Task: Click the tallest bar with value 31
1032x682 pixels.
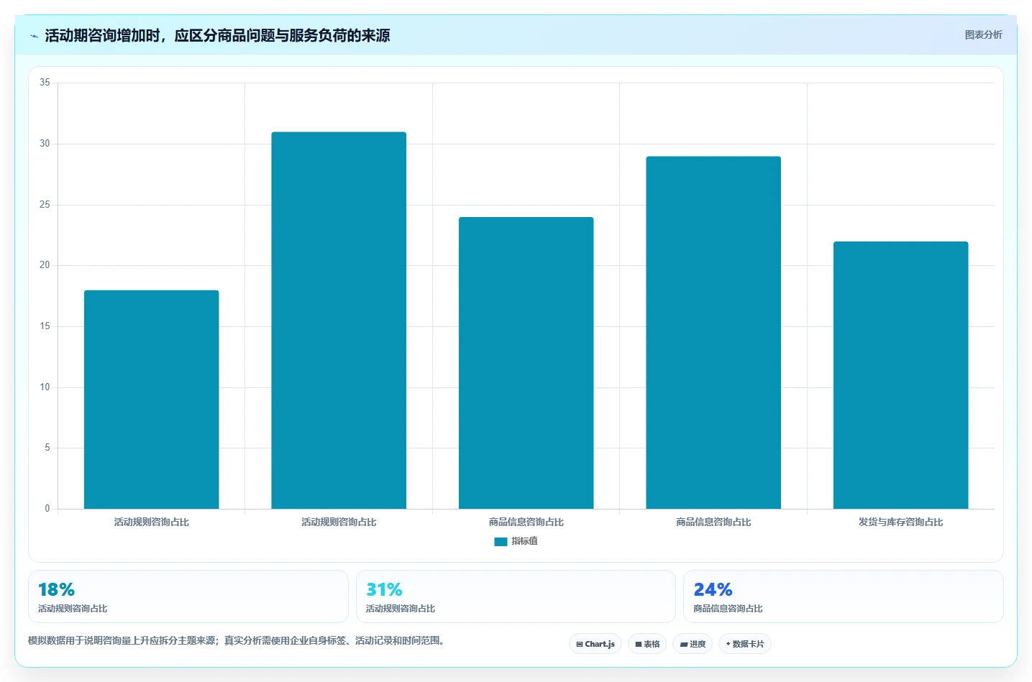Action: point(339,321)
